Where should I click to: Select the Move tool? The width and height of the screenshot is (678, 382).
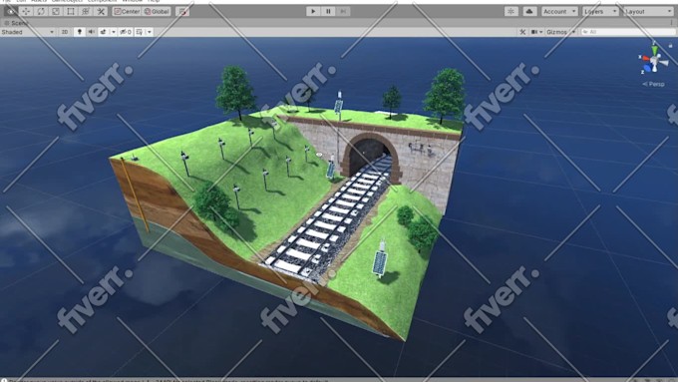[x=26, y=11]
